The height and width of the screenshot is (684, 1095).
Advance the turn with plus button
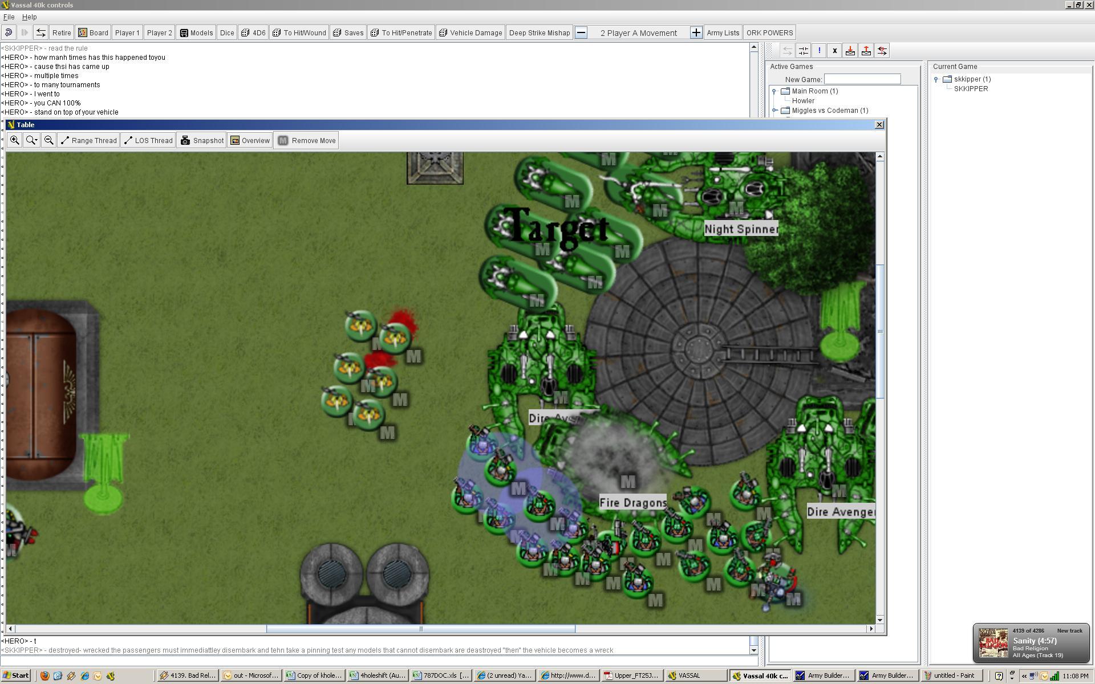(696, 32)
